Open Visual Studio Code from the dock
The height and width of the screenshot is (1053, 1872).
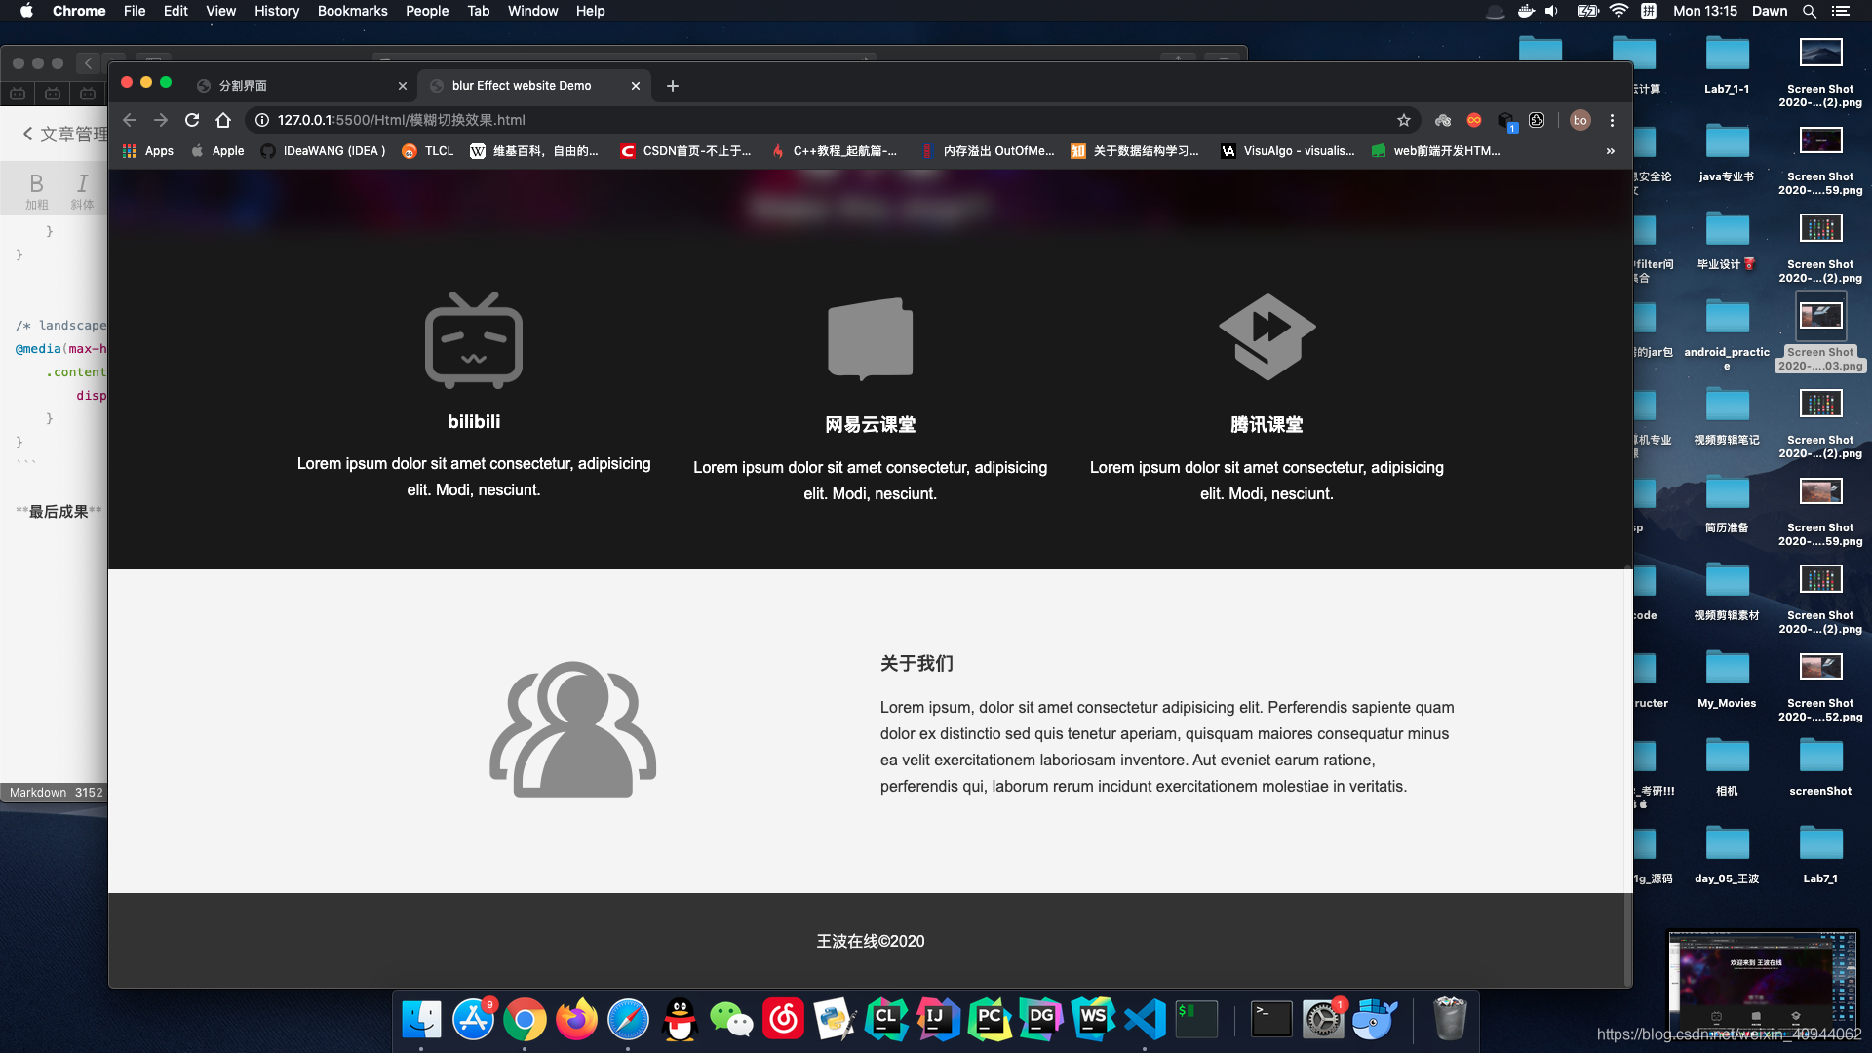[x=1145, y=1020]
